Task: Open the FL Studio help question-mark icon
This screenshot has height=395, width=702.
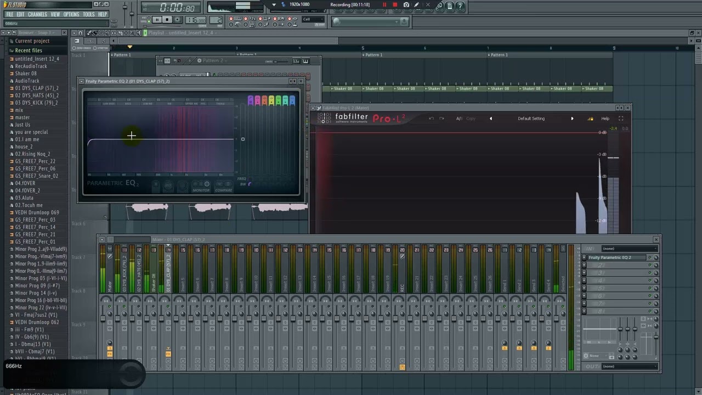Action: click(460, 7)
